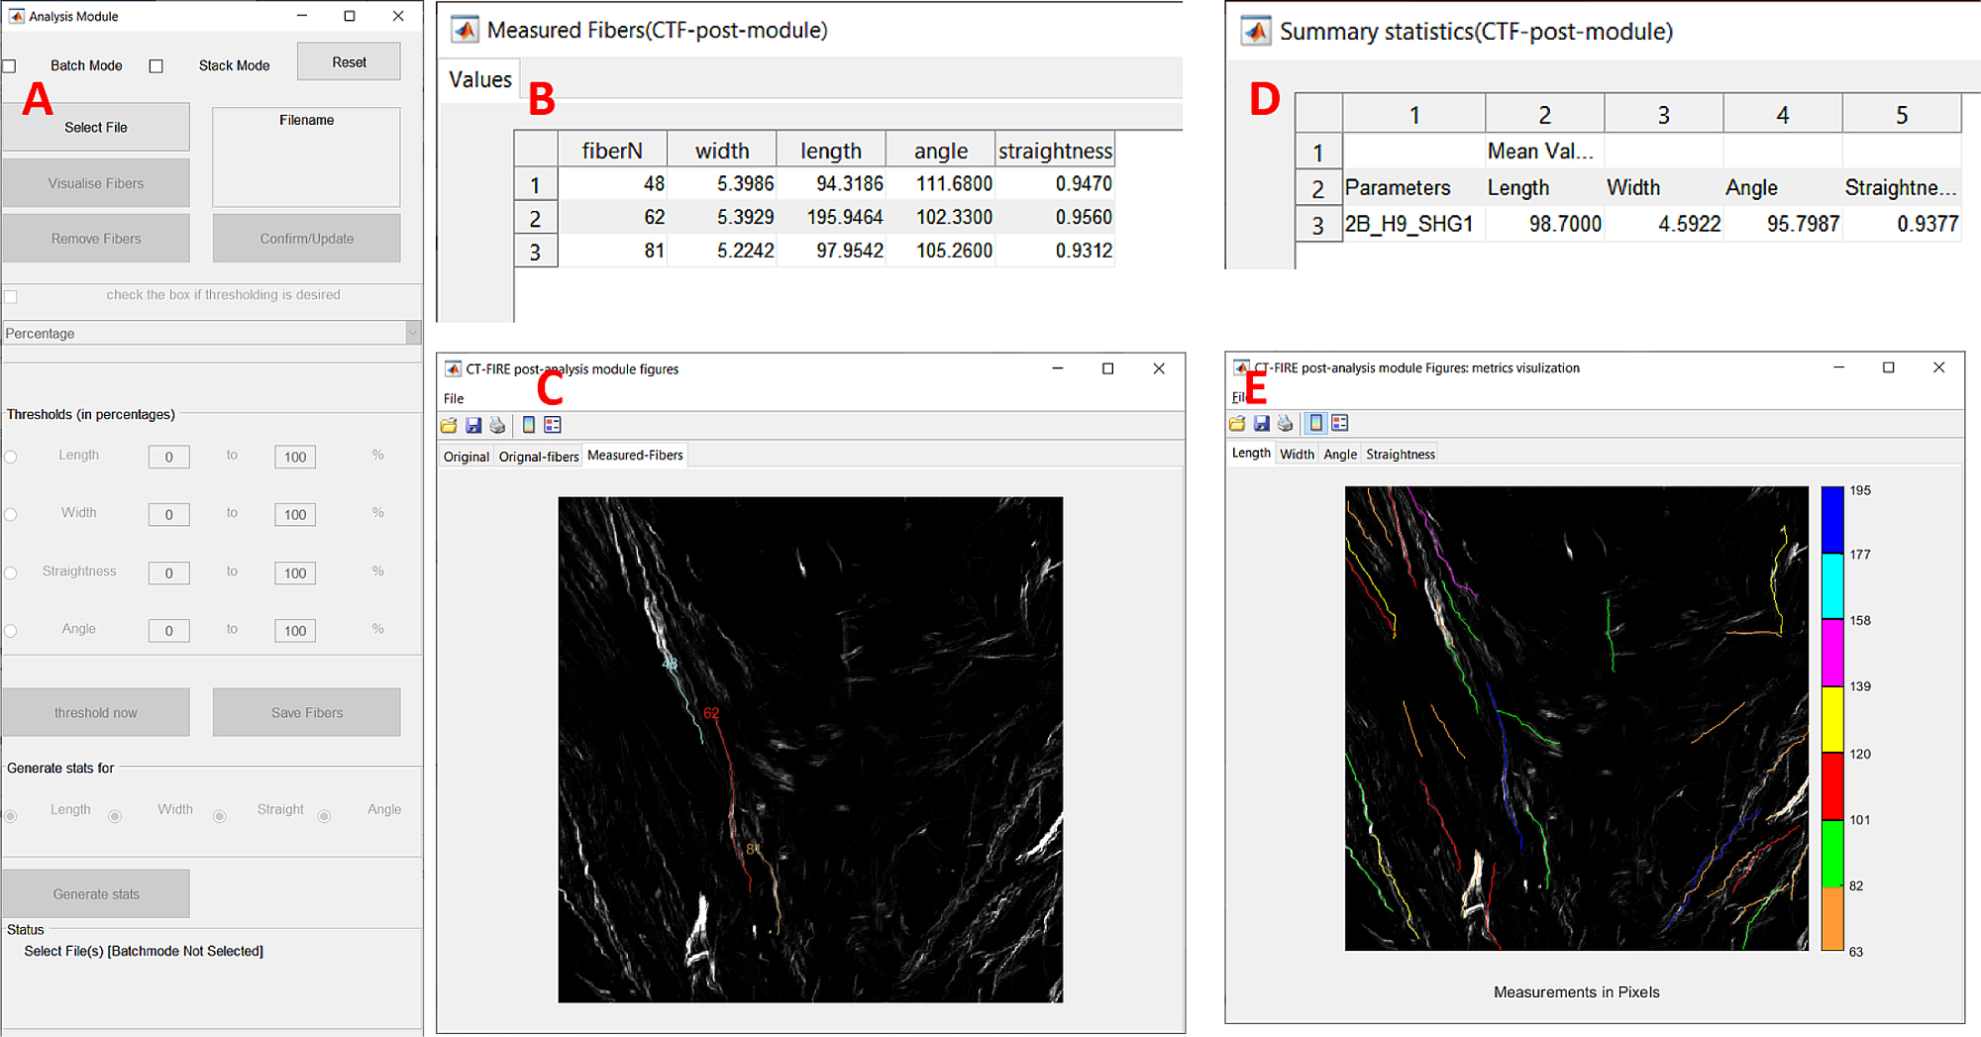Click Length minimum threshold field

coord(169,457)
